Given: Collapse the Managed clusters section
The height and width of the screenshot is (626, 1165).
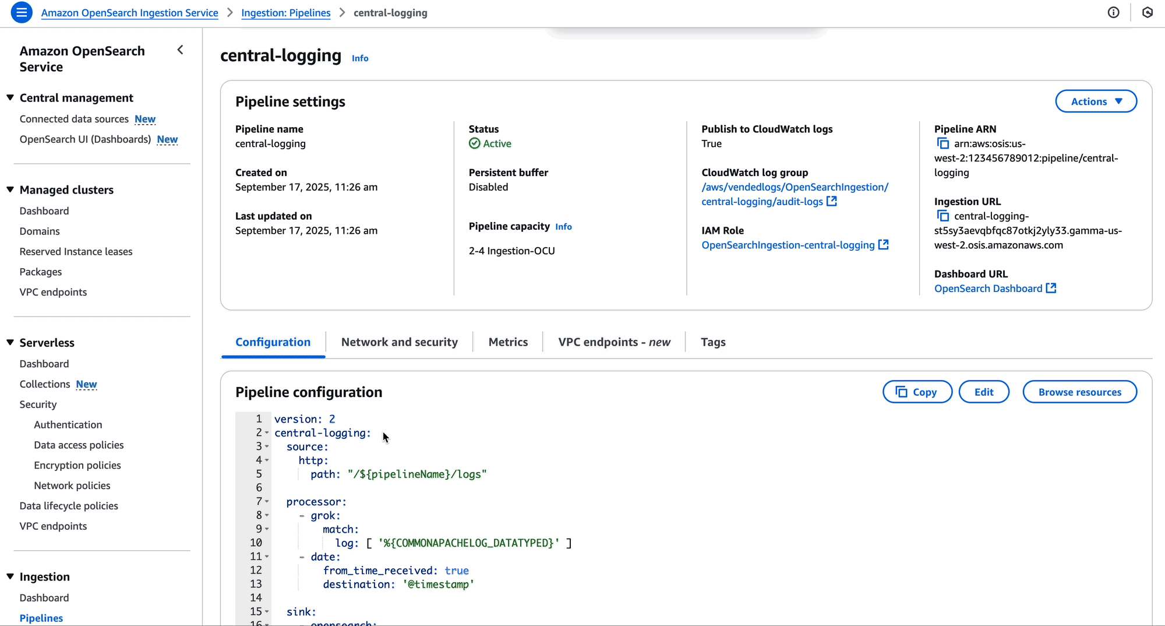Looking at the screenshot, I should click(10, 190).
